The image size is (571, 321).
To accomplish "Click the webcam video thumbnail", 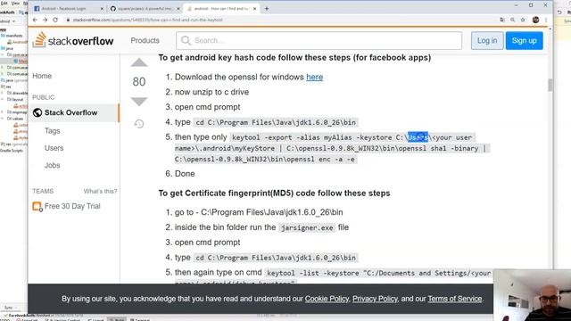I will pyautogui.click(x=532, y=295).
